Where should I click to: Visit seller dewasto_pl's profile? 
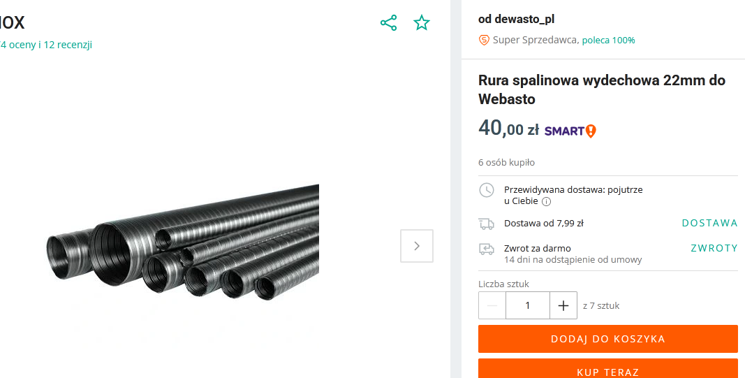pos(516,19)
